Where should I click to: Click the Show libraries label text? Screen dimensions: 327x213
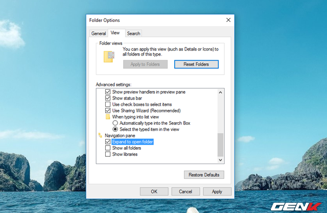[x=125, y=154]
